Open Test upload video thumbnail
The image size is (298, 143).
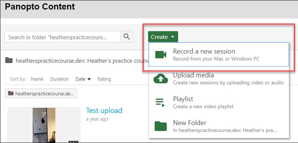pos(44,125)
